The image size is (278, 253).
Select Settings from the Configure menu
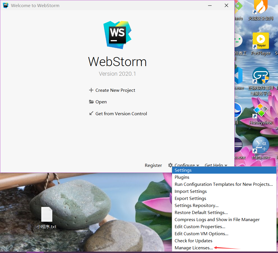pyautogui.click(x=183, y=170)
